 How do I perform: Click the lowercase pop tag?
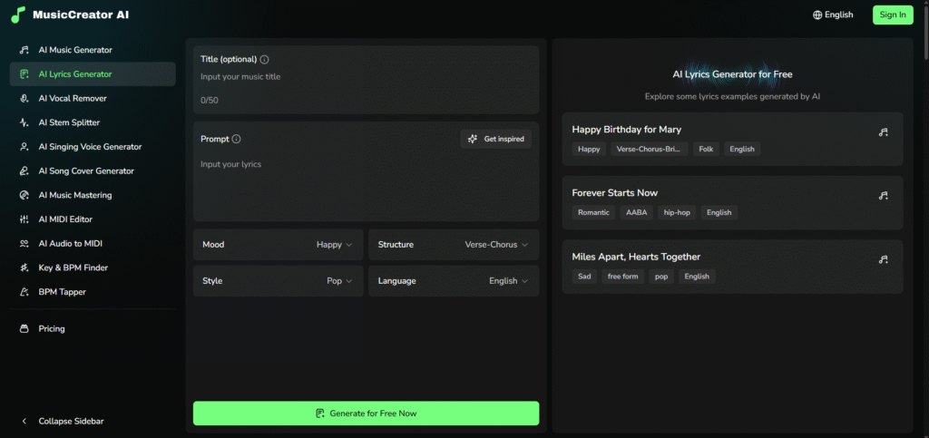[661, 277]
